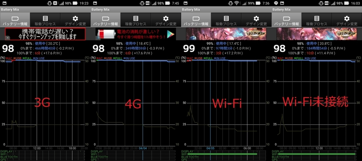Open 稼働プロセス tab in the 7:36 screen

[226, 19]
